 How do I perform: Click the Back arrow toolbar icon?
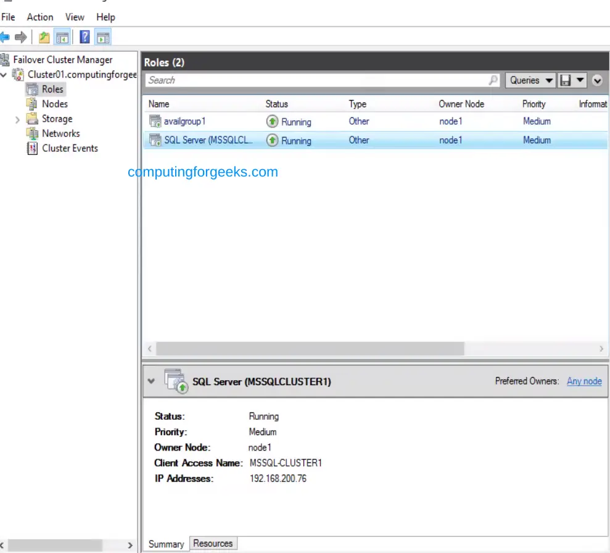point(5,38)
